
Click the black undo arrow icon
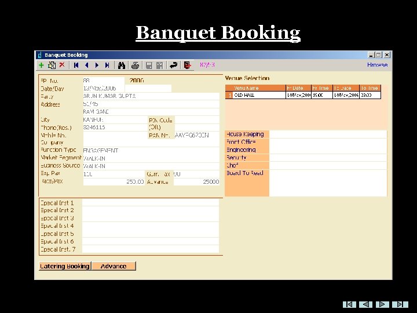click(173, 65)
